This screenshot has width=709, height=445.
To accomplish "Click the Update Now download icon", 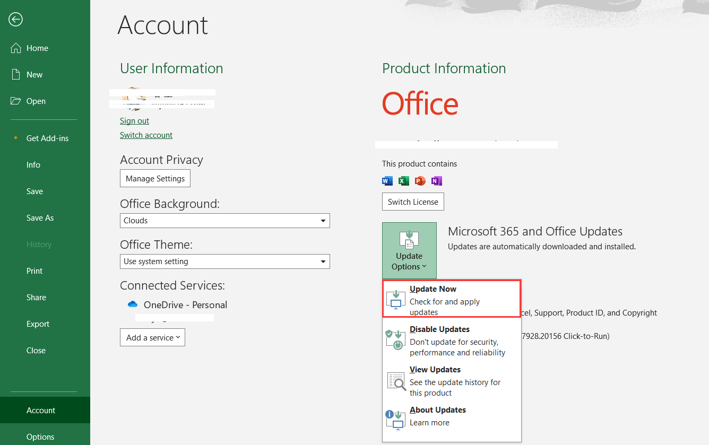I will click(396, 300).
